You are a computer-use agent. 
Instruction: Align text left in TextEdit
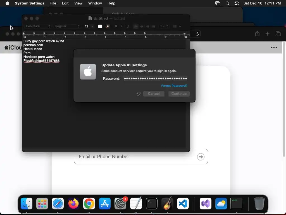click(136, 26)
